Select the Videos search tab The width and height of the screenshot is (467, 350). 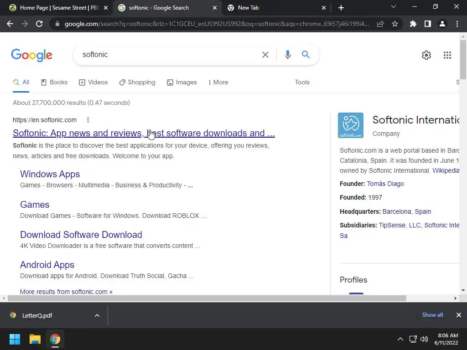pos(93,82)
